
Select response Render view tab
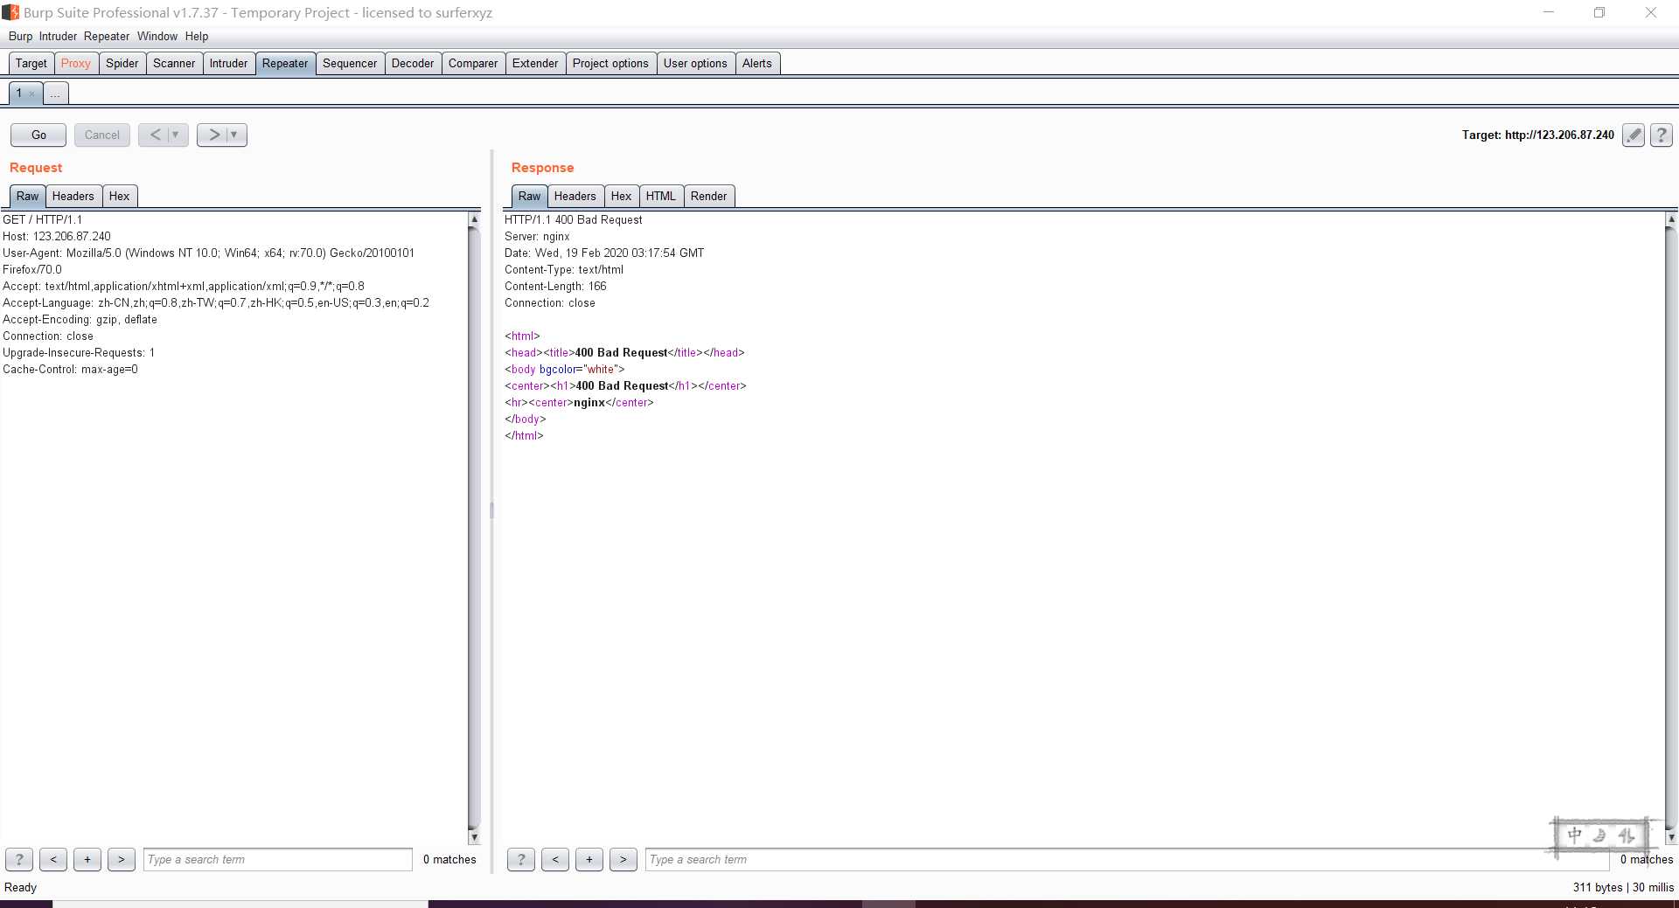[709, 197]
